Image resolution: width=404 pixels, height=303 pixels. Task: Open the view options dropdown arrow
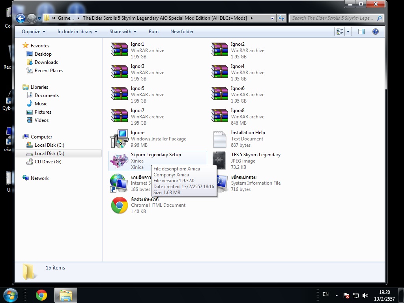tap(348, 32)
